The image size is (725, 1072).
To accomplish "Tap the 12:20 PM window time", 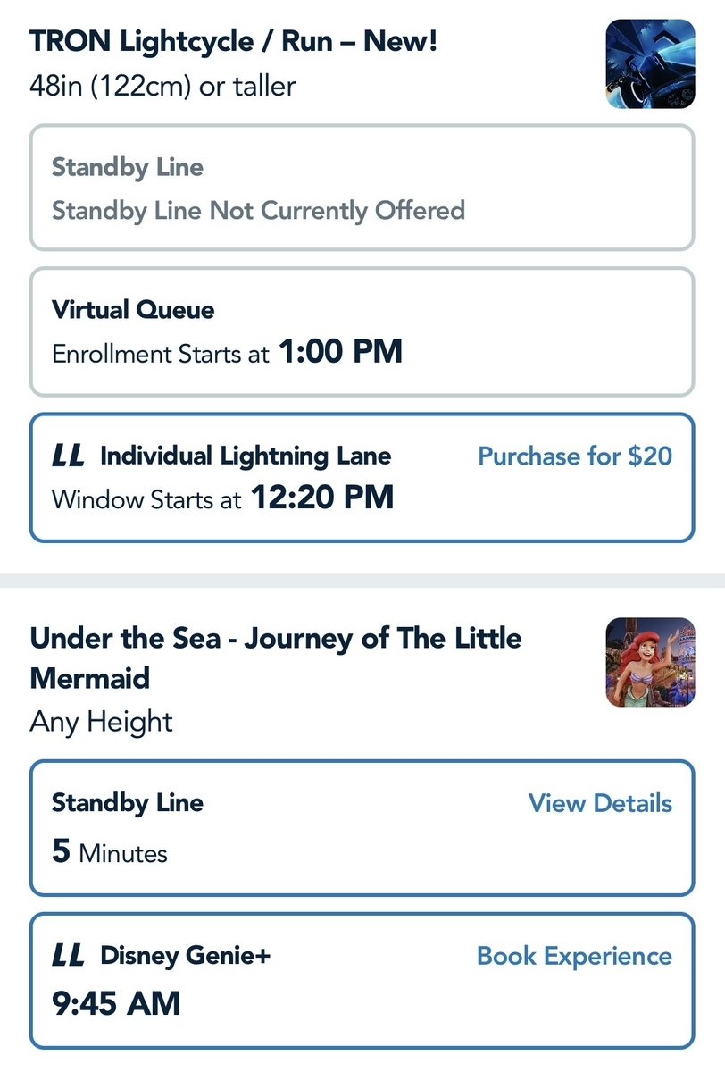I will 321,498.
